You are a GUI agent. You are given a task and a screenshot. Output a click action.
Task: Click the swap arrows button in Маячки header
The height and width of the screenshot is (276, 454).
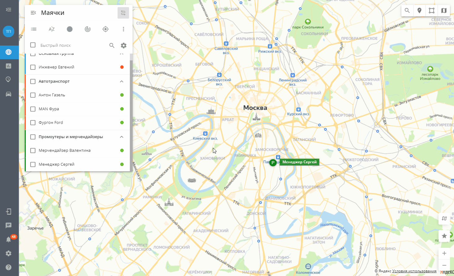123,13
